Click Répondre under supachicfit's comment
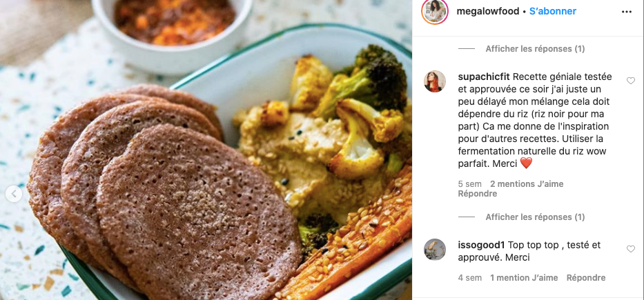This screenshot has width=644, height=300. pos(477,194)
